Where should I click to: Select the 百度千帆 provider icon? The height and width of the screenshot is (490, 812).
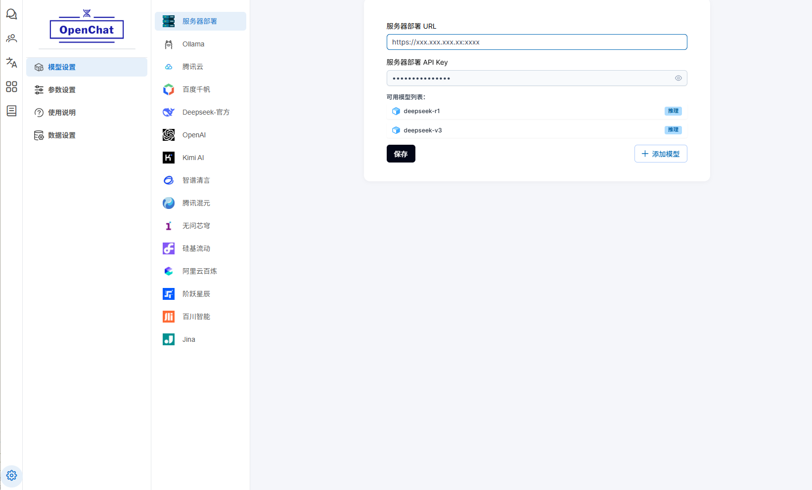pyautogui.click(x=169, y=89)
